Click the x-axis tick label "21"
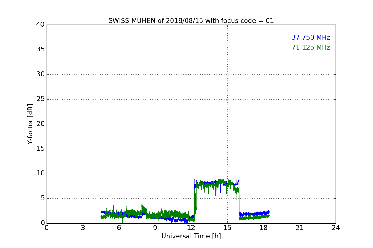This screenshot has width=373, height=248. click(x=300, y=228)
